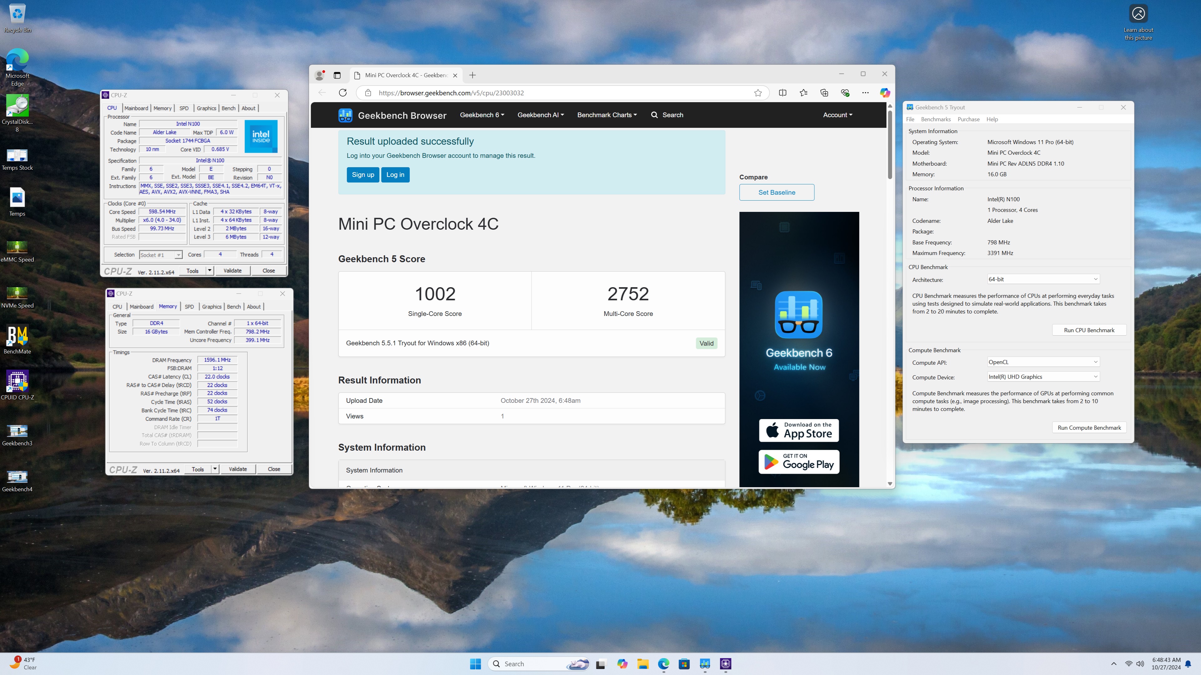The width and height of the screenshot is (1201, 675).
Task: Open the Temps Stock desktop file
Action: point(17,159)
